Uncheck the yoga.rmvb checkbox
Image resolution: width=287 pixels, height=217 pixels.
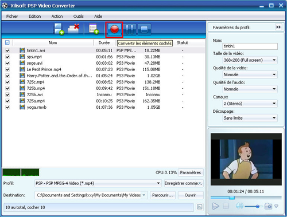point(7,107)
